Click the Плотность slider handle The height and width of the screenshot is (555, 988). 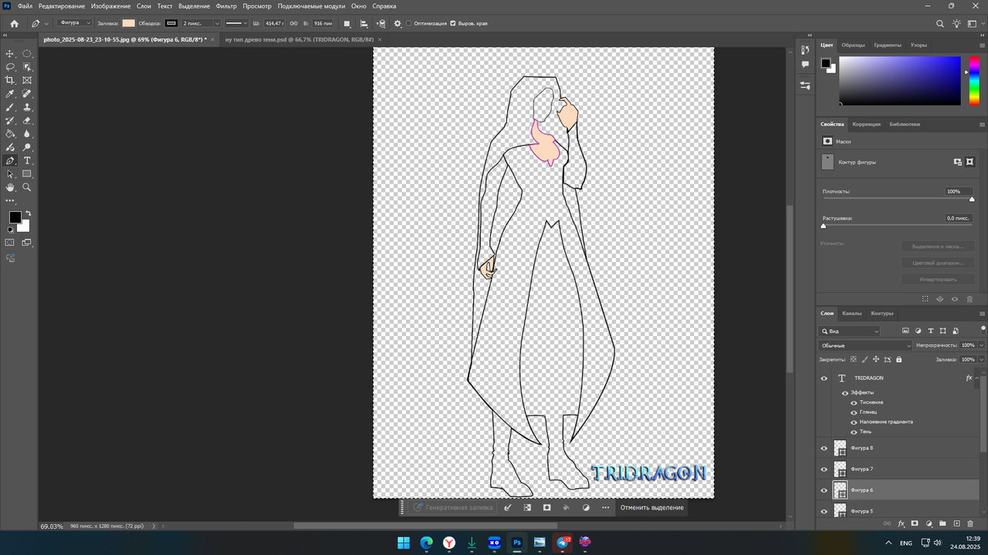972,200
